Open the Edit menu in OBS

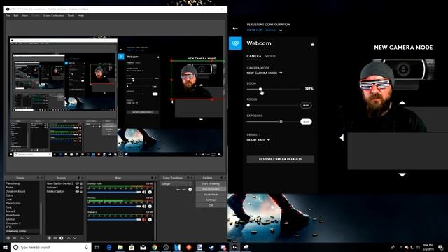coord(16,15)
